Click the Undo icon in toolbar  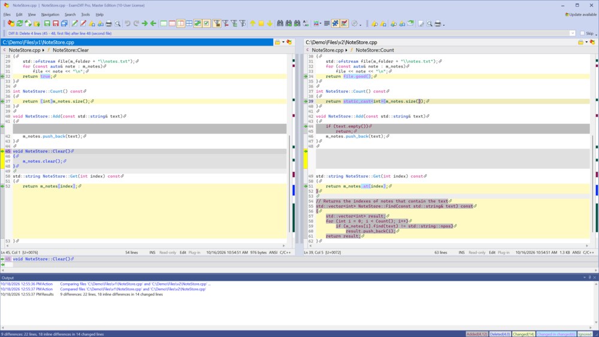tap(128, 24)
